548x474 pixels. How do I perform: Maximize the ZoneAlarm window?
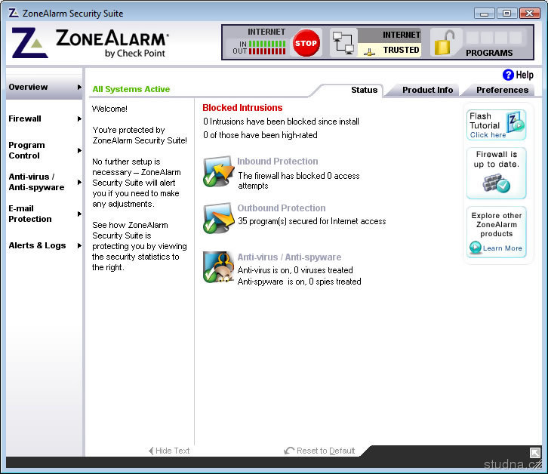pos(506,14)
